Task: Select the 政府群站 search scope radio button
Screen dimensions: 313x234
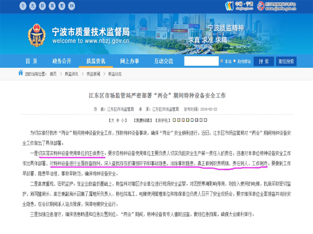Action: coord(235,61)
